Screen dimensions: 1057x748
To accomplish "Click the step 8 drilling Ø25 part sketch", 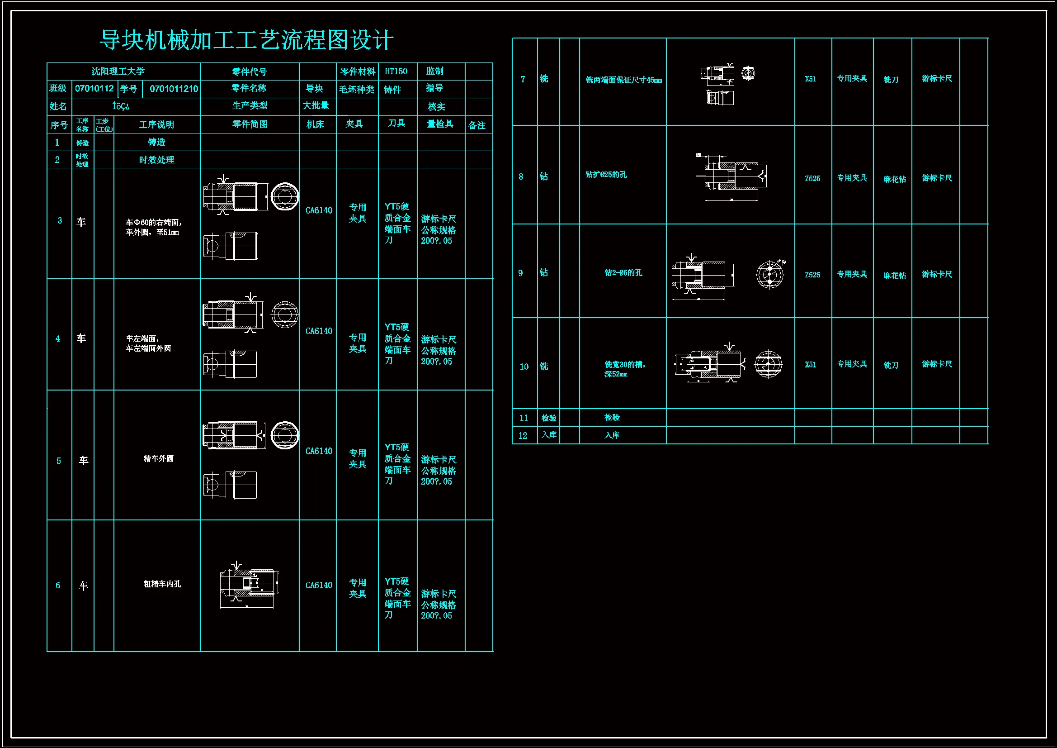I will 732,177.
